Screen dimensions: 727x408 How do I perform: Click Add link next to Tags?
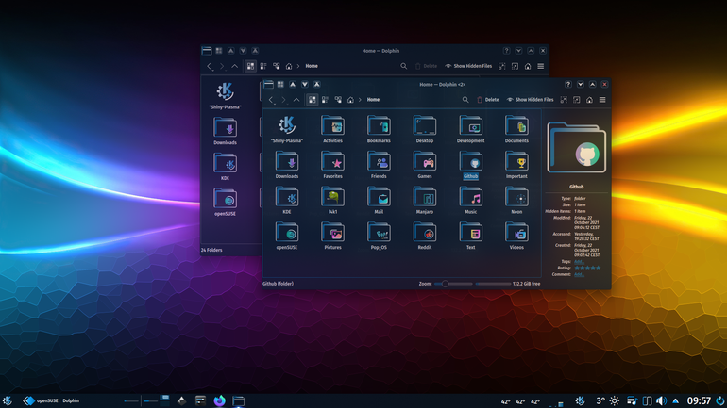tap(579, 261)
